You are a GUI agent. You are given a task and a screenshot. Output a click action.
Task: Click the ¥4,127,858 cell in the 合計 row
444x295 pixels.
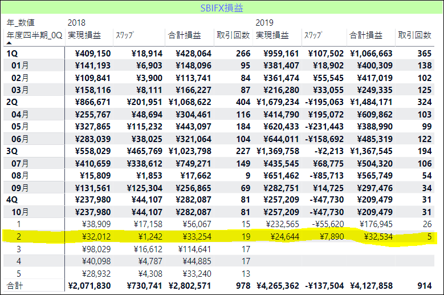click(371, 286)
